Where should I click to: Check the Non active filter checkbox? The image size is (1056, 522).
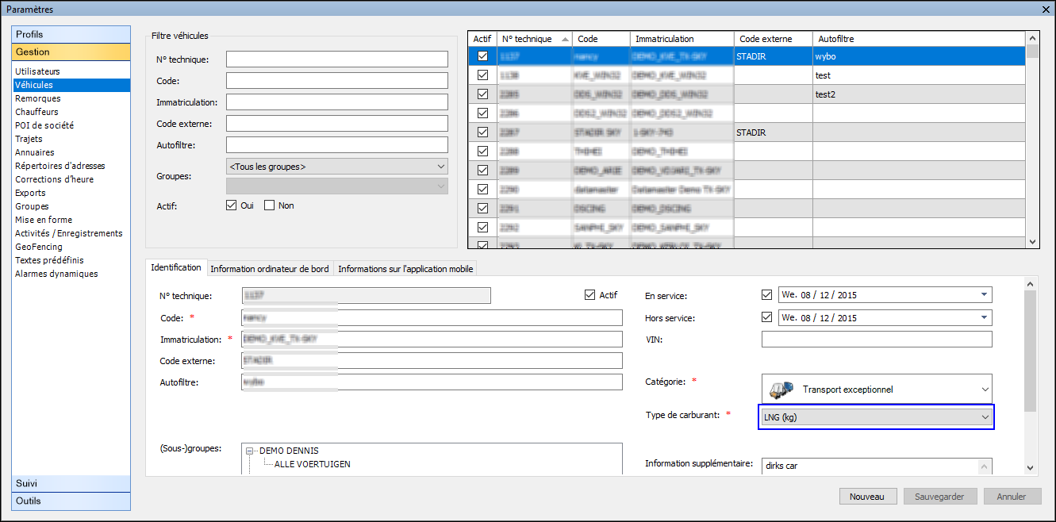[x=270, y=205]
